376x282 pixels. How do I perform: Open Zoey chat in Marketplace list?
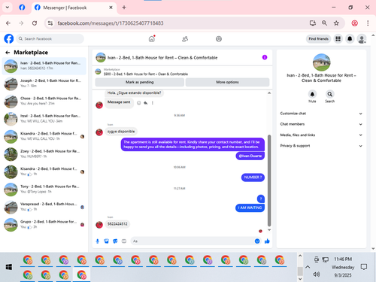click(44, 154)
